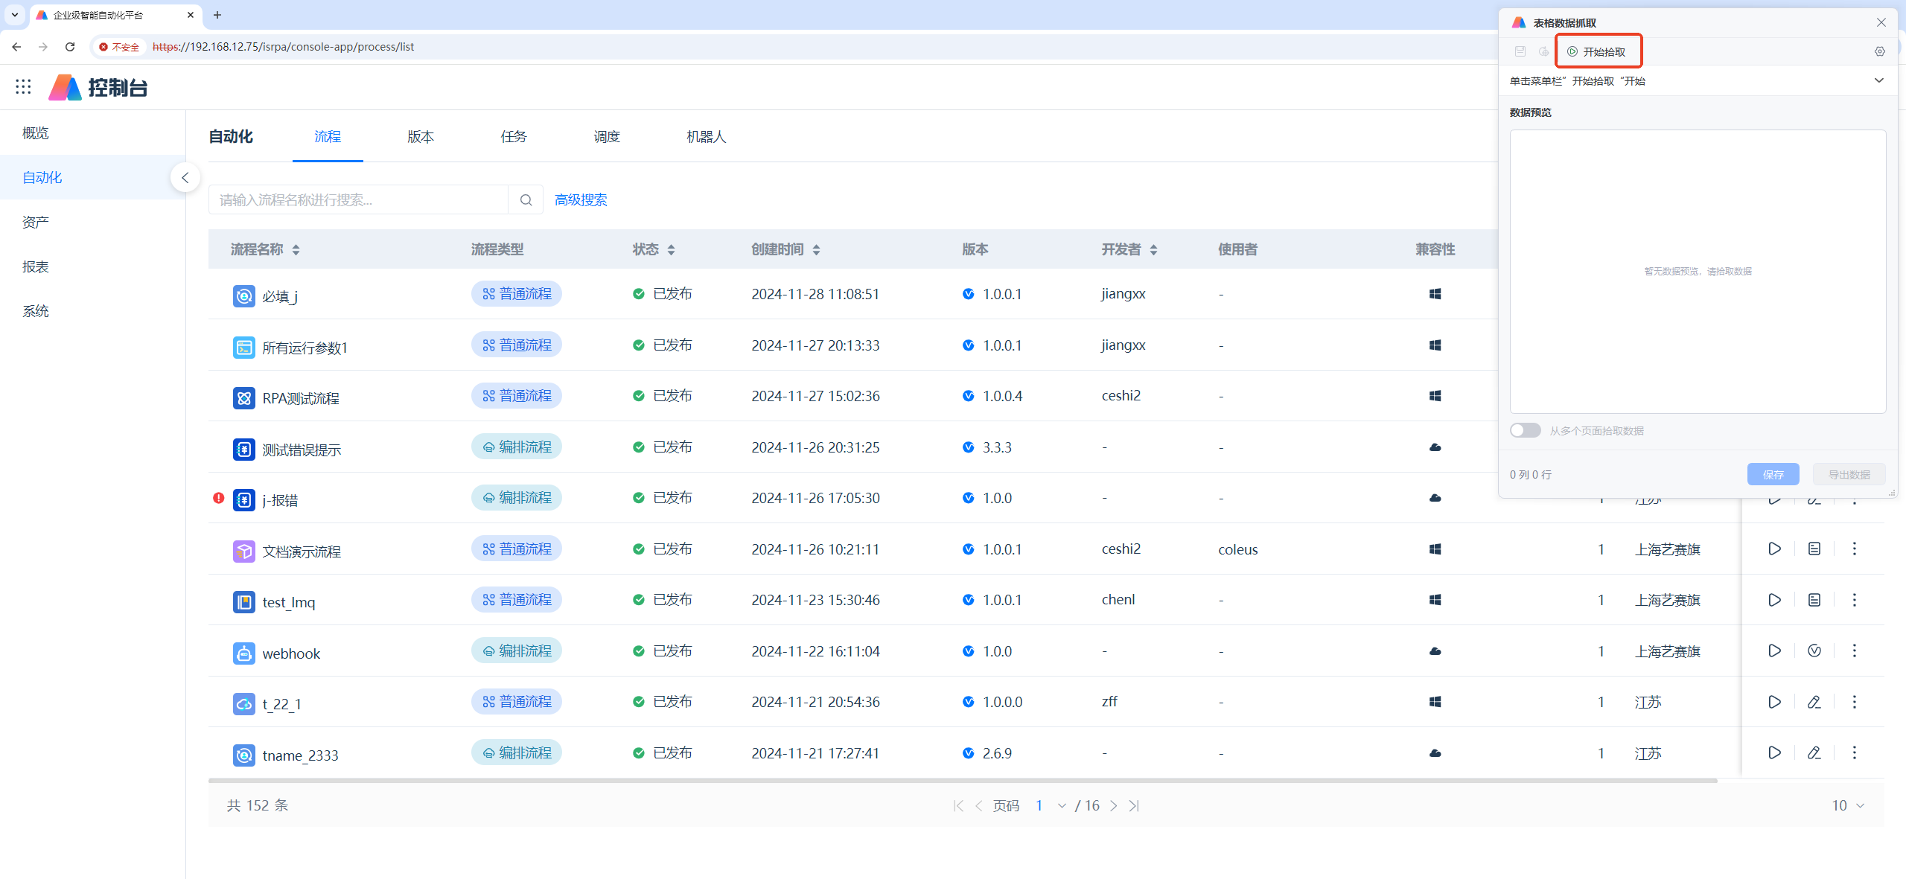This screenshot has height=879, width=1906.
Task: Jump to the last page
Action: (1134, 806)
